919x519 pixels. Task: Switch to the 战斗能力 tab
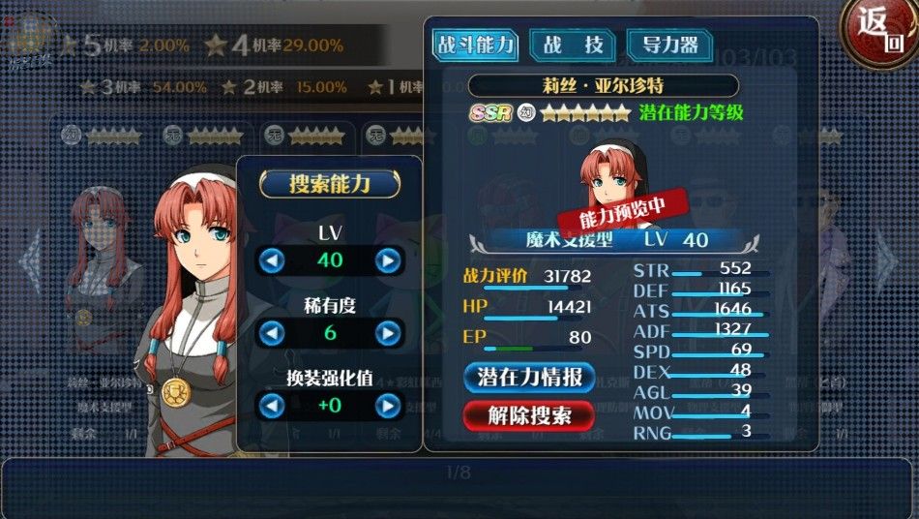pos(475,45)
